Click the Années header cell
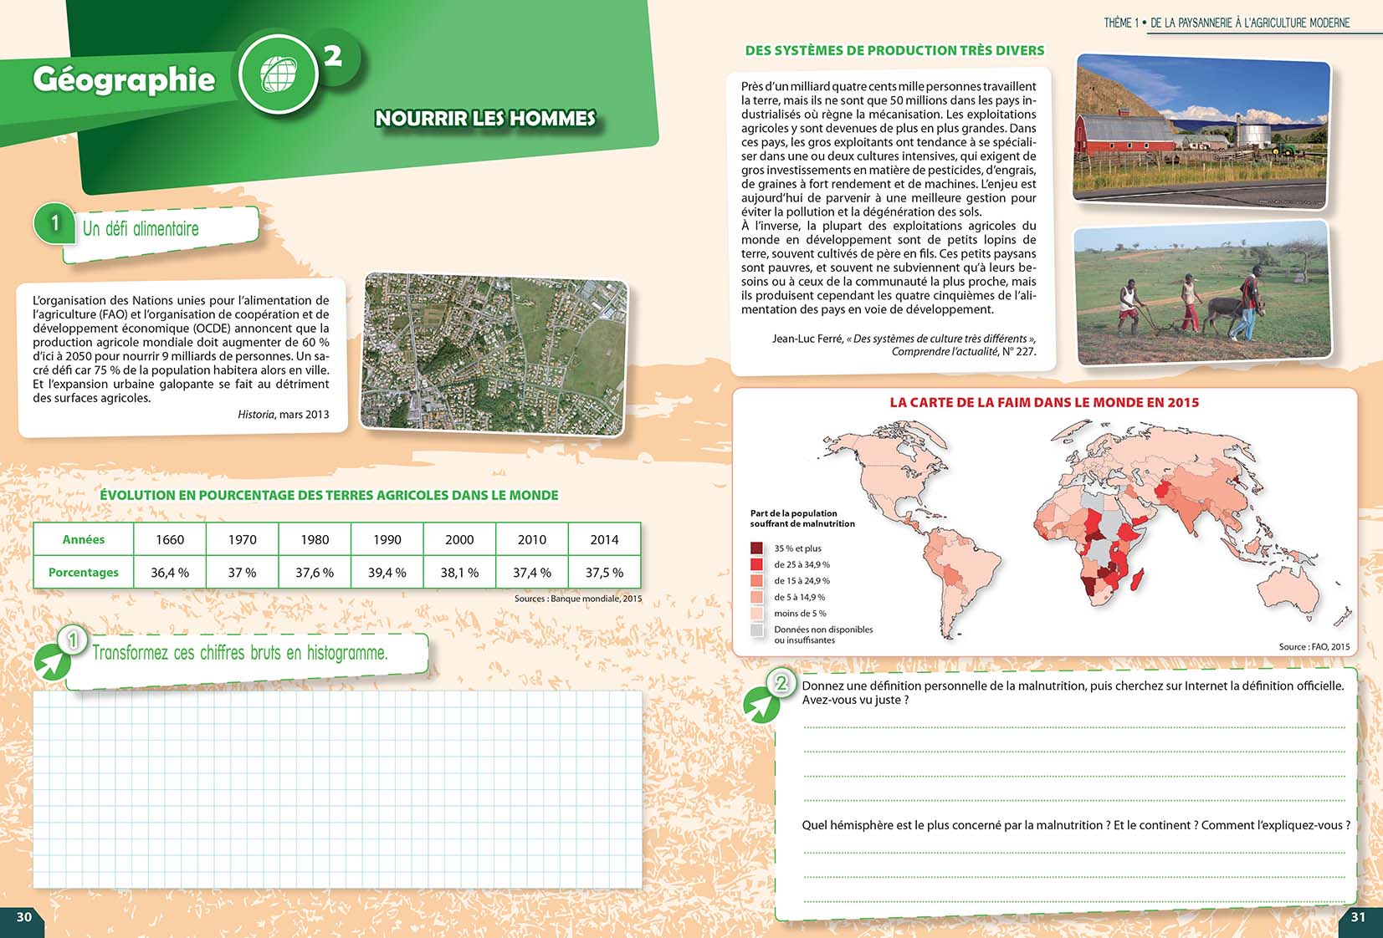This screenshot has height=938, width=1383. pyautogui.click(x=84, y=539)
